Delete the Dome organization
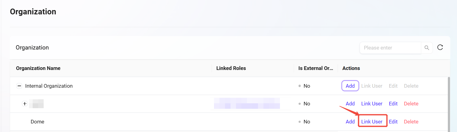Screen dimensions: 457x132 pos(411,122)
